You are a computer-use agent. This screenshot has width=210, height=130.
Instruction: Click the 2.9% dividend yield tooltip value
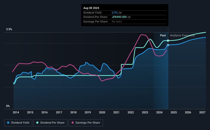115,13
